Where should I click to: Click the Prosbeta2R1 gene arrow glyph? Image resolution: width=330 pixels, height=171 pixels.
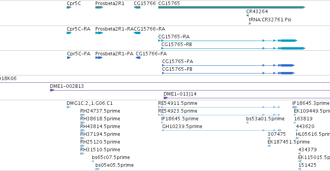99,7
